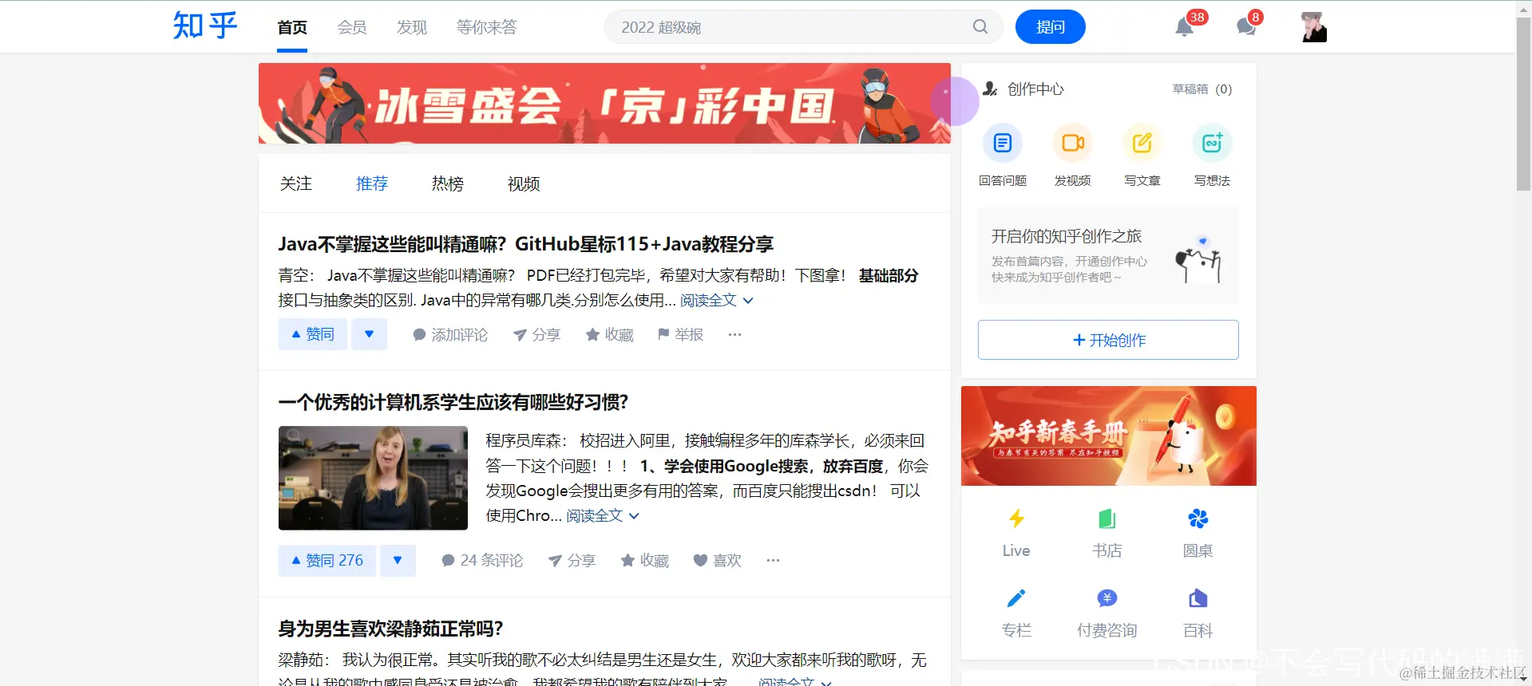The width and height of the screenshot is (1532, 686).
Task: Open 会员 in the top navigation
Action: (x=352, y=27)
